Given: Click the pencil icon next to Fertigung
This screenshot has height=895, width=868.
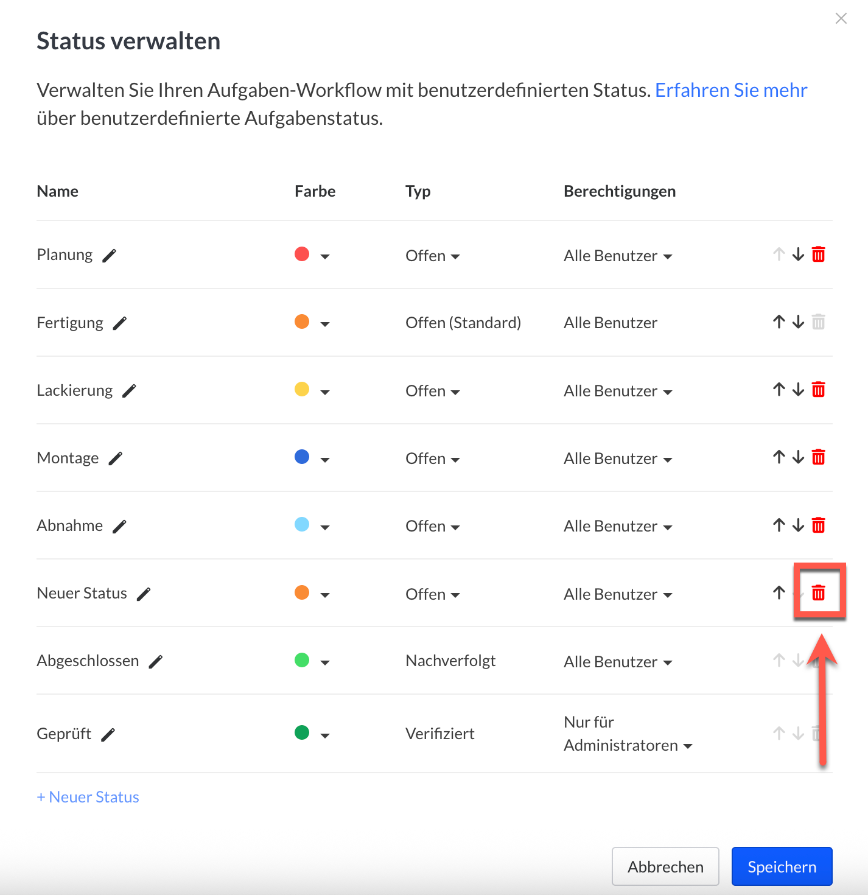Looking at the screenshot, I should [120, 323].
